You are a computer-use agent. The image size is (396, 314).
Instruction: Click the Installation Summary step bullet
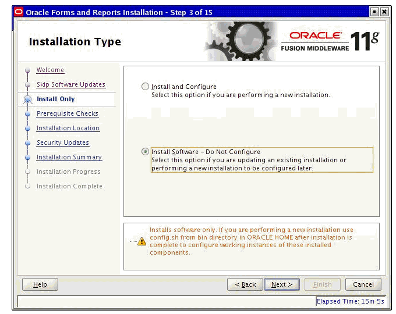[x=28, y=158]
